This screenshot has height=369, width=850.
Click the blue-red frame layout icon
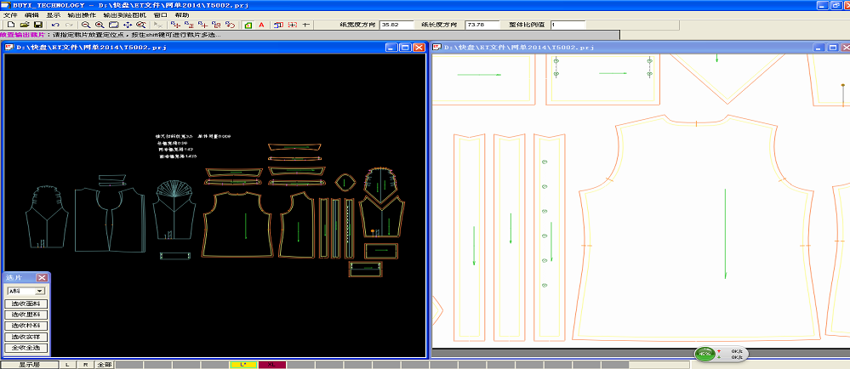[278, 25]
